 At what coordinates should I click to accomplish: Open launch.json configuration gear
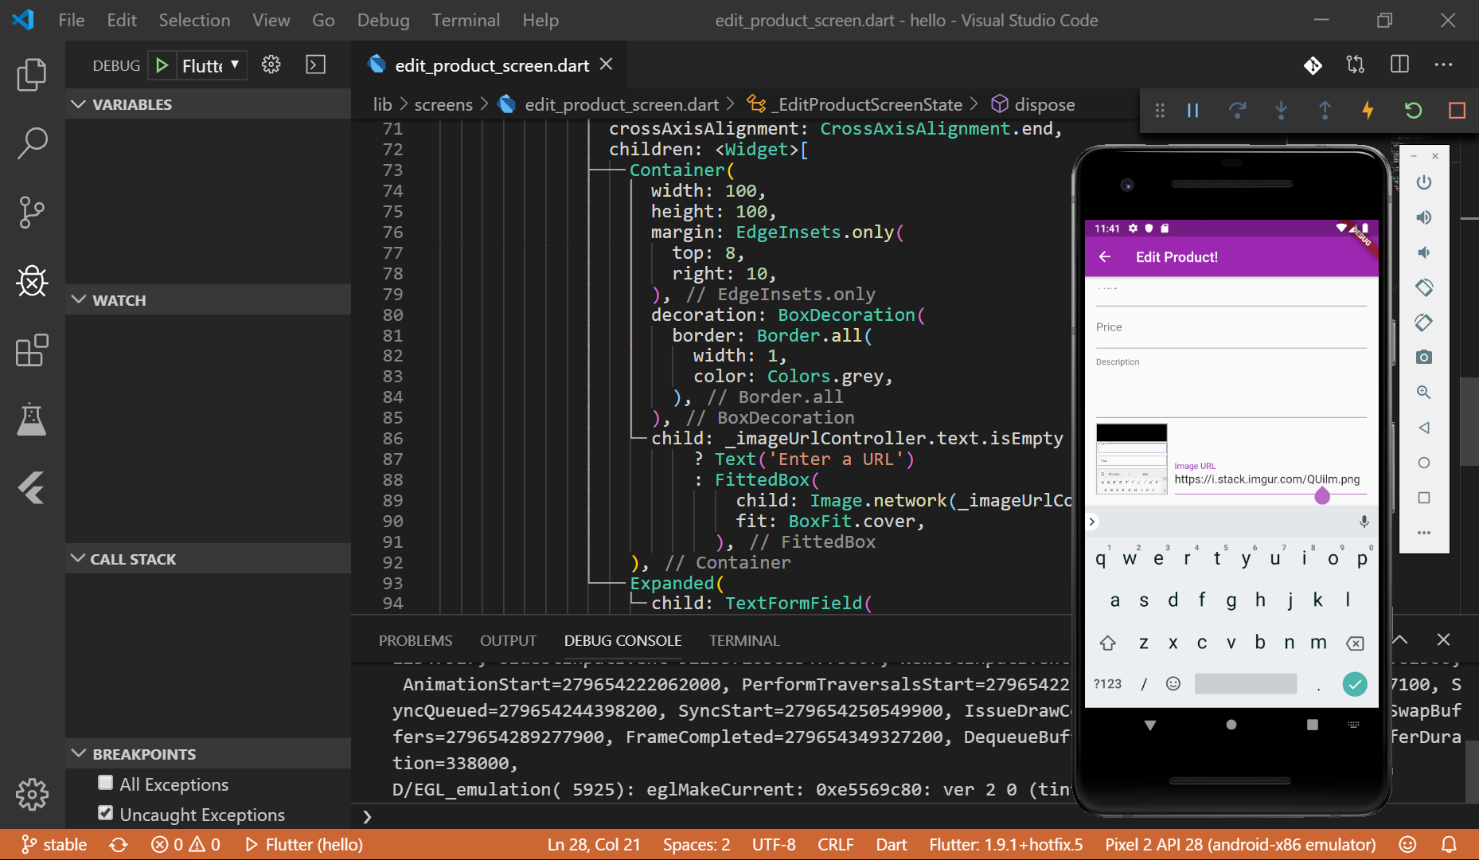point(271,64)
